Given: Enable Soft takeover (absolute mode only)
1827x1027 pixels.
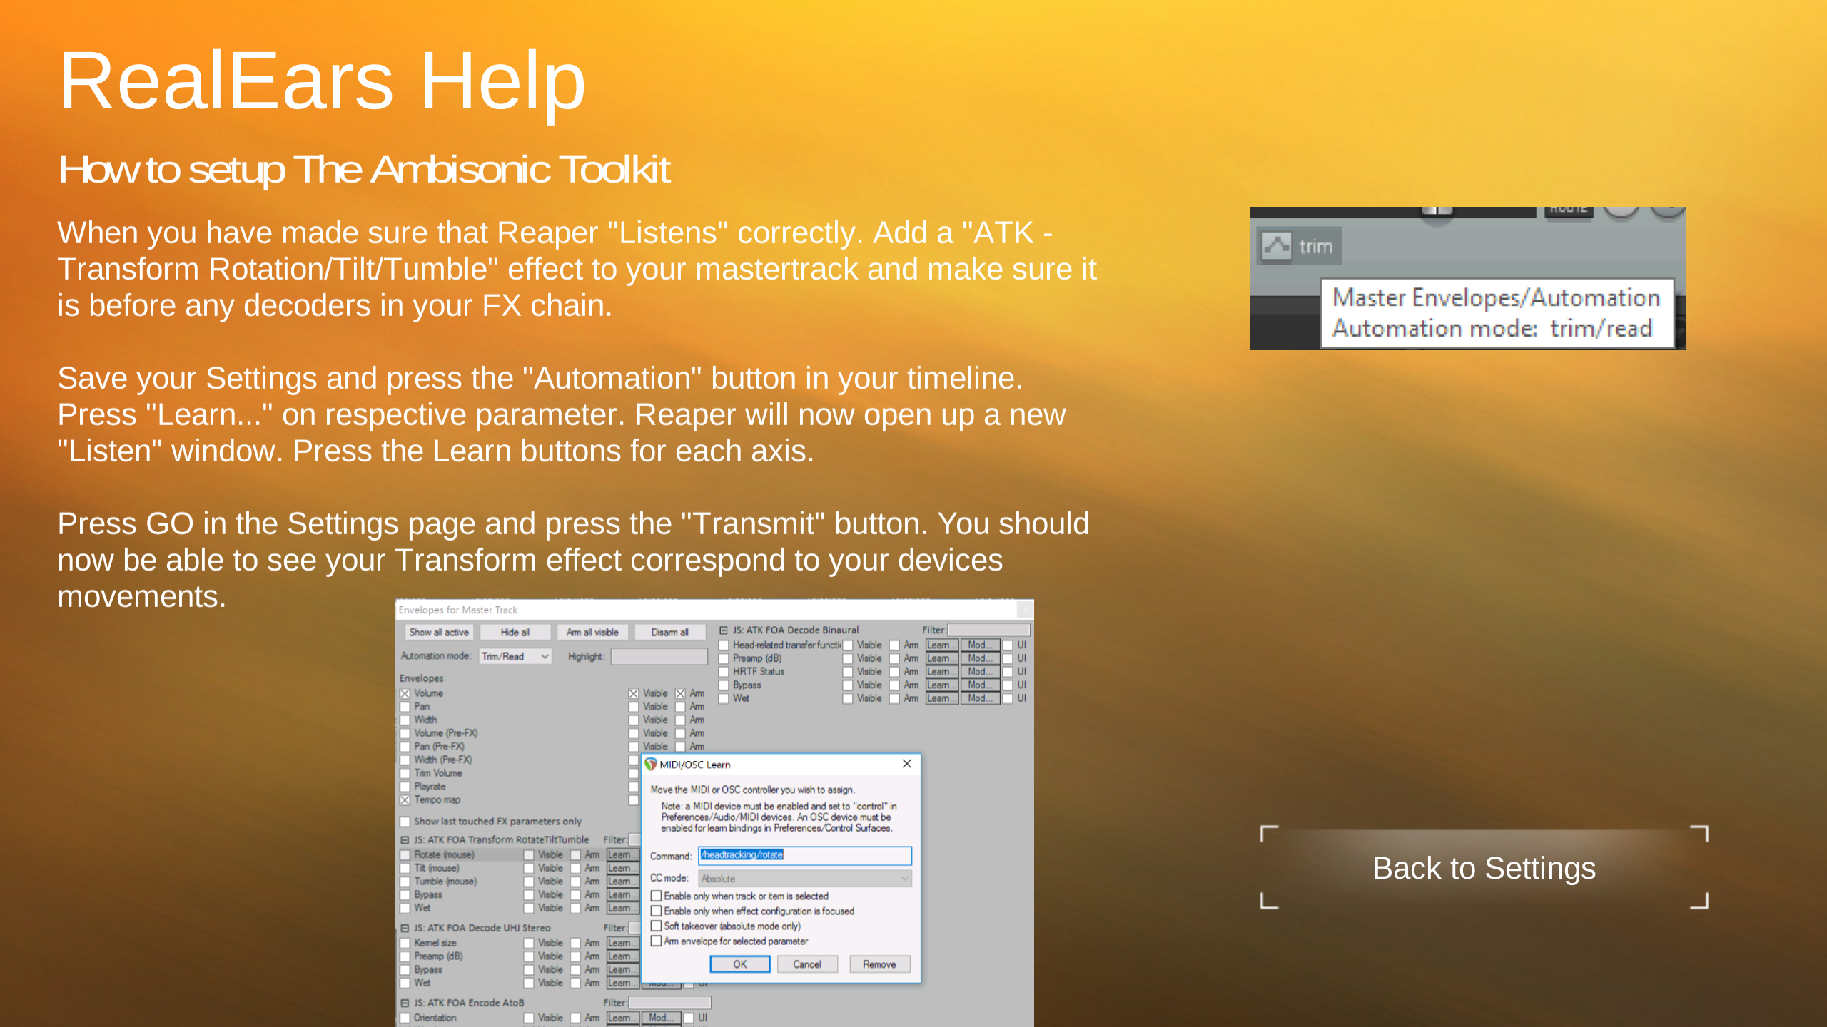Looking at the screenshot, I should 656,926.
